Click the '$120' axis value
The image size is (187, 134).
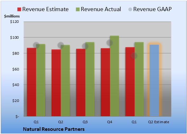click(x=14, y=22)
